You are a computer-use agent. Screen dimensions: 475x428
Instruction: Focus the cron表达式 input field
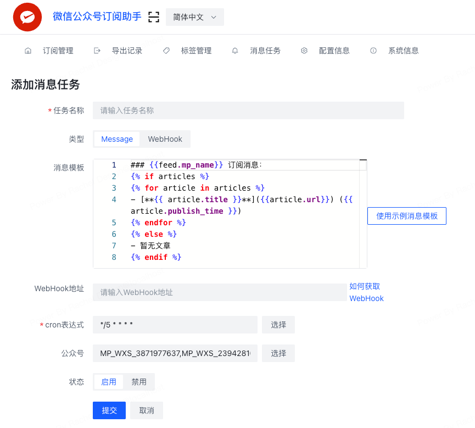[x=175, y=325]
